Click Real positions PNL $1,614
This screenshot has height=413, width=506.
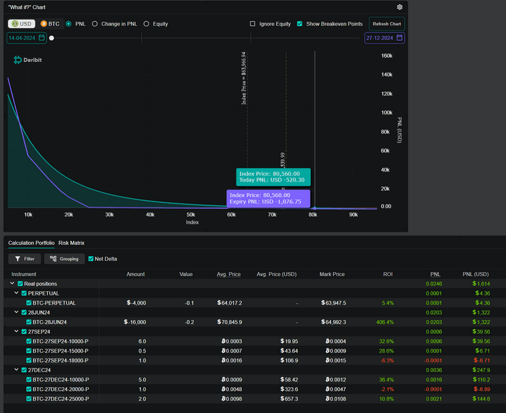point(481,284)
